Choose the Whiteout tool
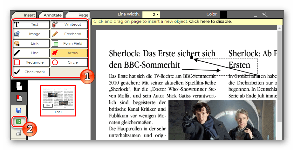The height and width of the screenshot is (150, 294). (x=69, y=24)
